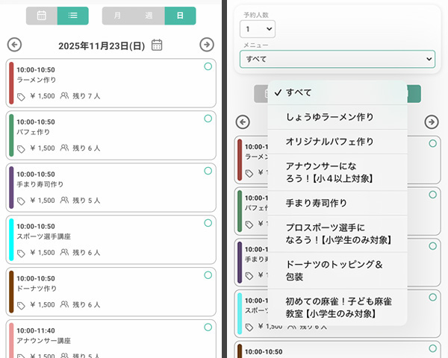Open date picker calendar icon beside 2025年11月23日

point(157,45)
